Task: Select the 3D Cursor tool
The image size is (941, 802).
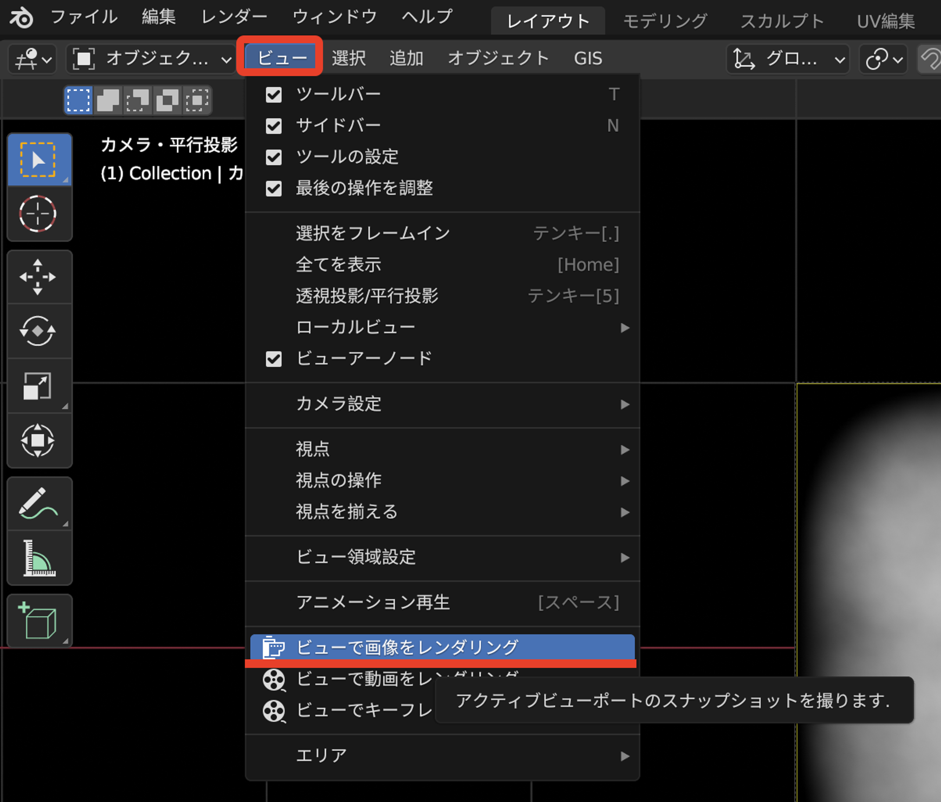Action: pos(40,214)
